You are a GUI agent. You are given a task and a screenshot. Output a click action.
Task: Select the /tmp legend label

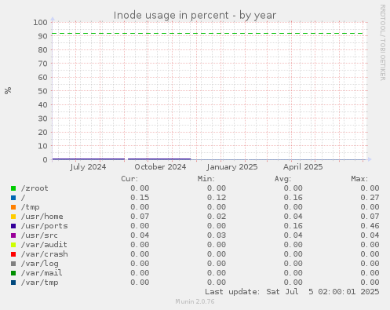pos(30,207)
